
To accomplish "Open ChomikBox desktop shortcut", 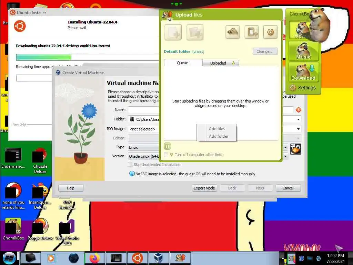I will click(x=13, y=229).
